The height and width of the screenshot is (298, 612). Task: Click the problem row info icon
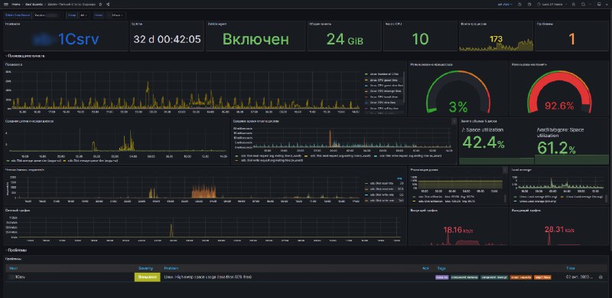point(601,277)
